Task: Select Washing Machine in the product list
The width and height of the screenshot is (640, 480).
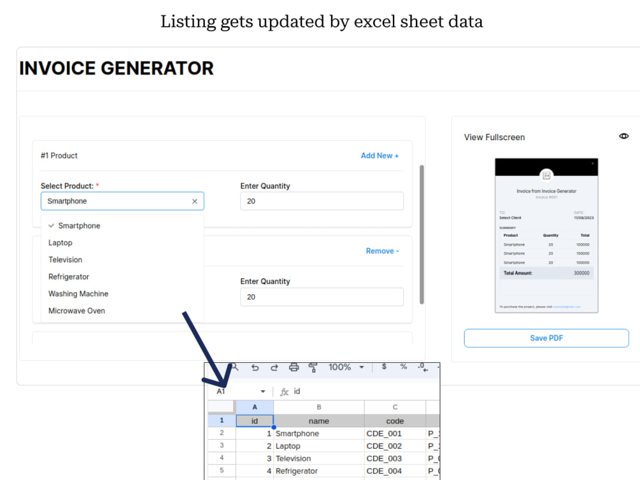Action: (78, 293)
